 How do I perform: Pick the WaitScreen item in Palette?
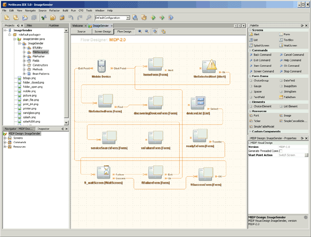coord(288,46)
